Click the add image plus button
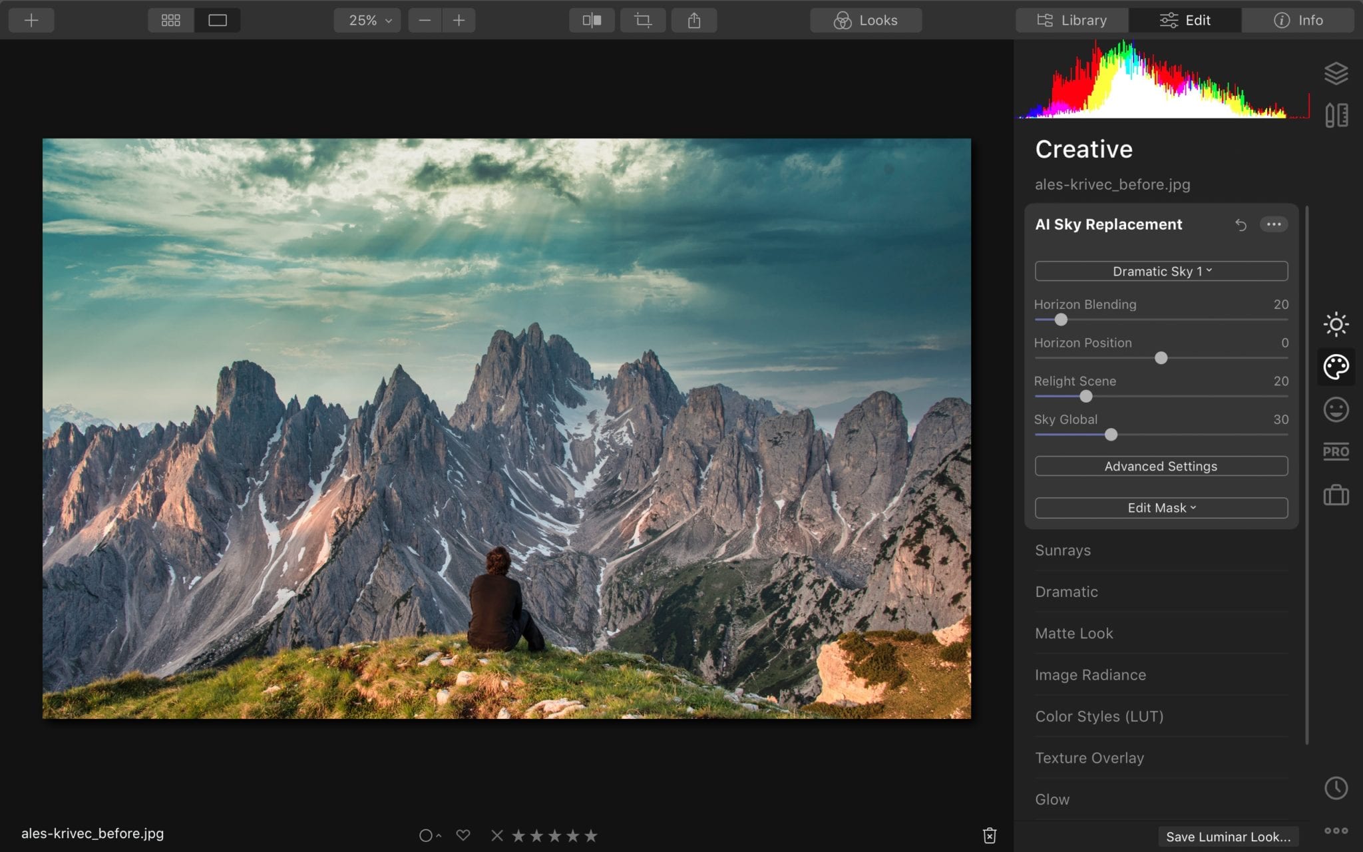This screenshot has width=1363, height=852. point(31,21)
